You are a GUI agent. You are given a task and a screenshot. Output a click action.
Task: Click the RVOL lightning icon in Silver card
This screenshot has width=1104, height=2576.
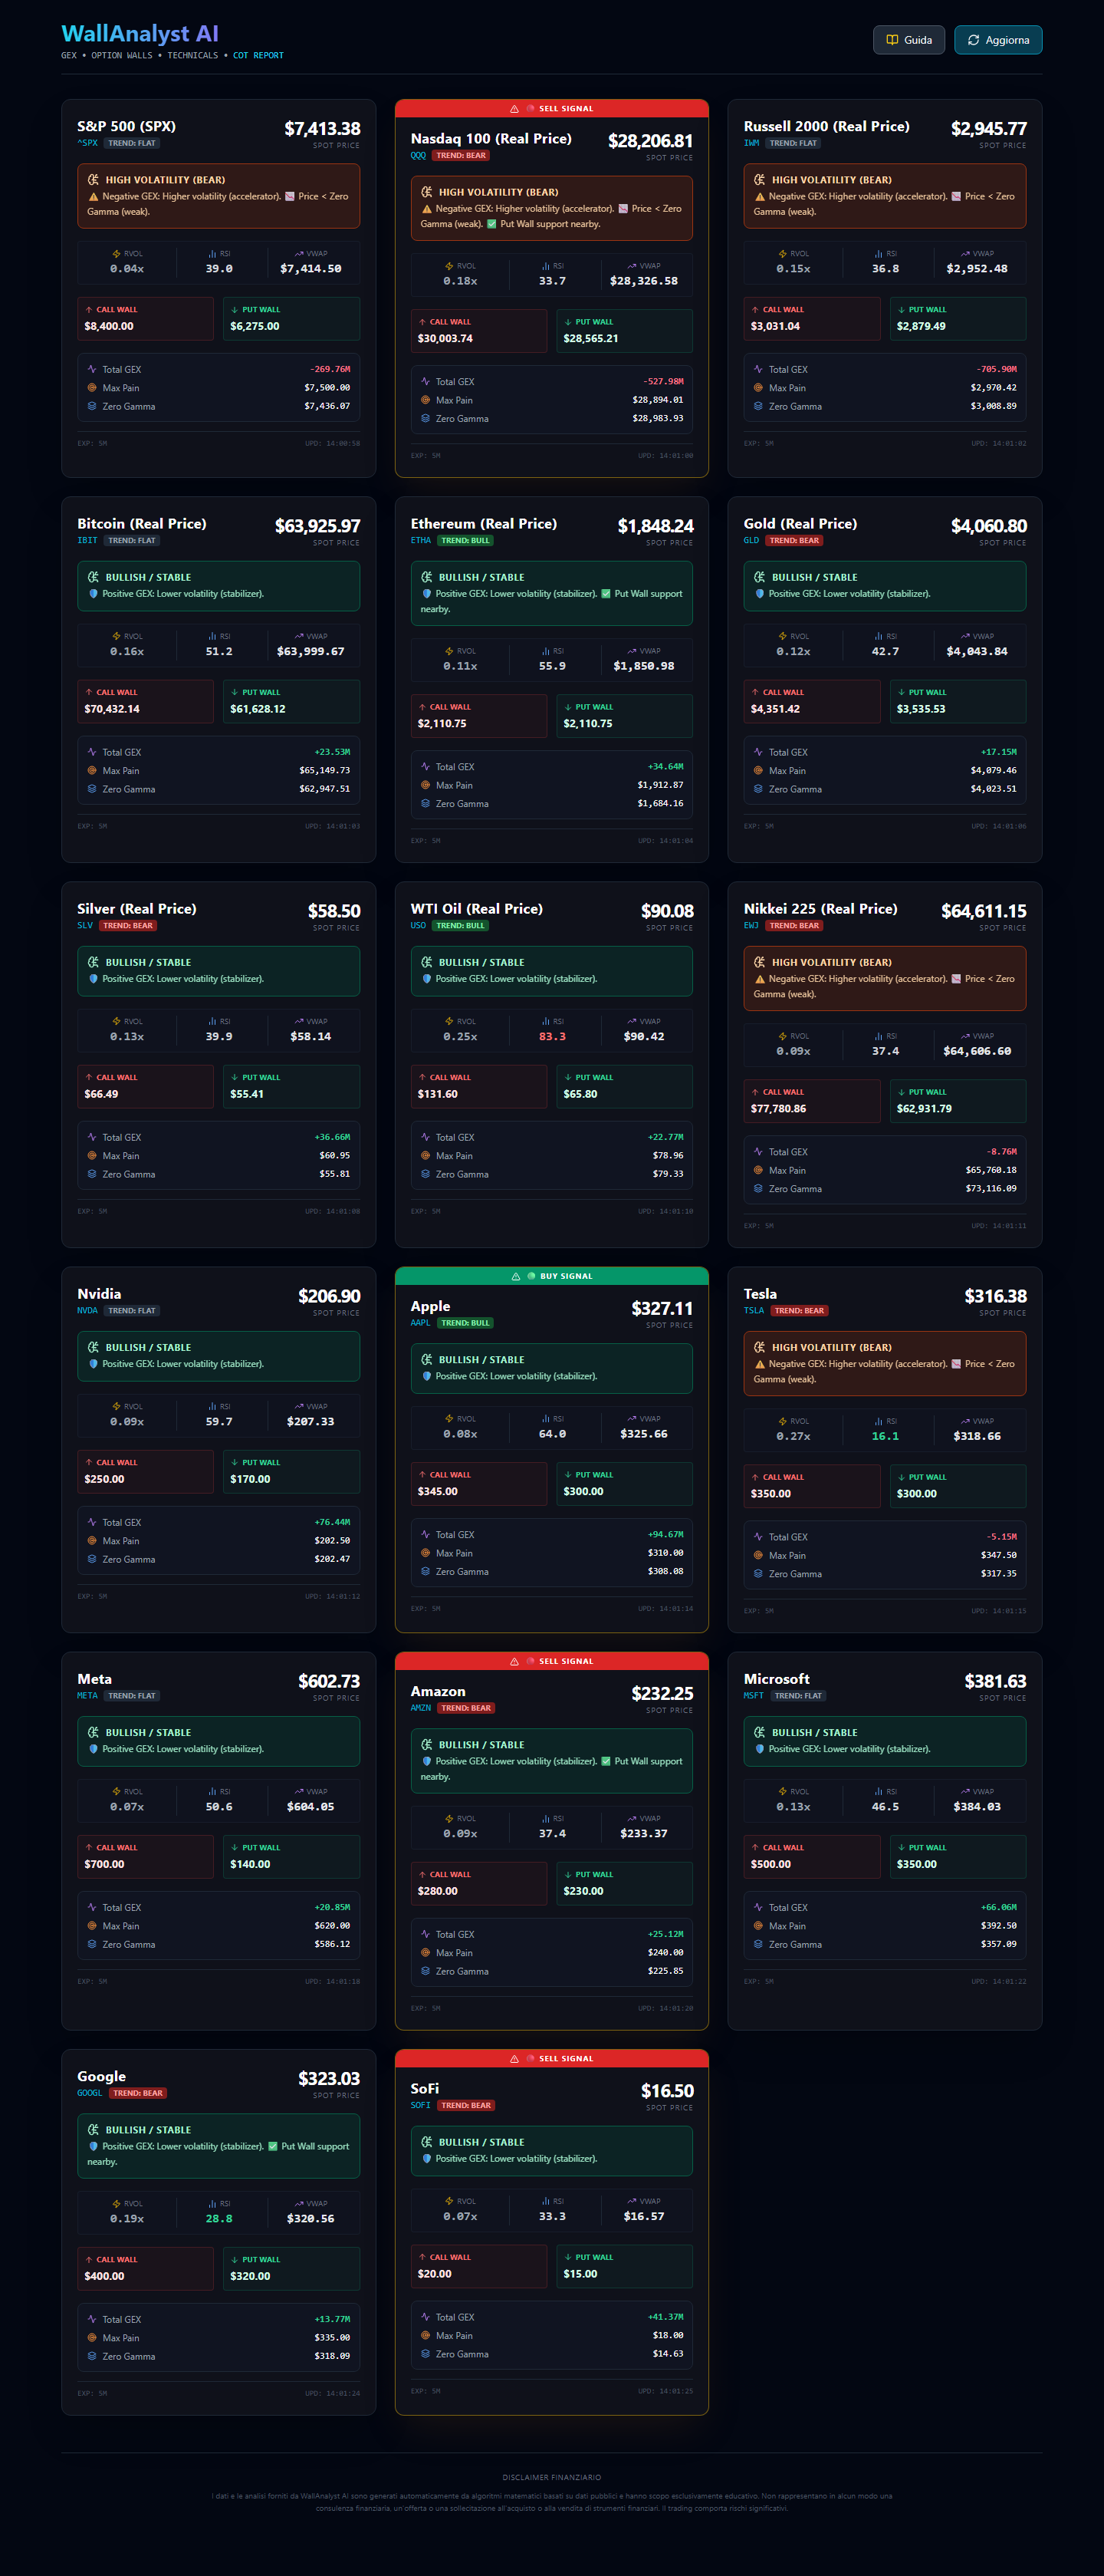[117, 1021]
